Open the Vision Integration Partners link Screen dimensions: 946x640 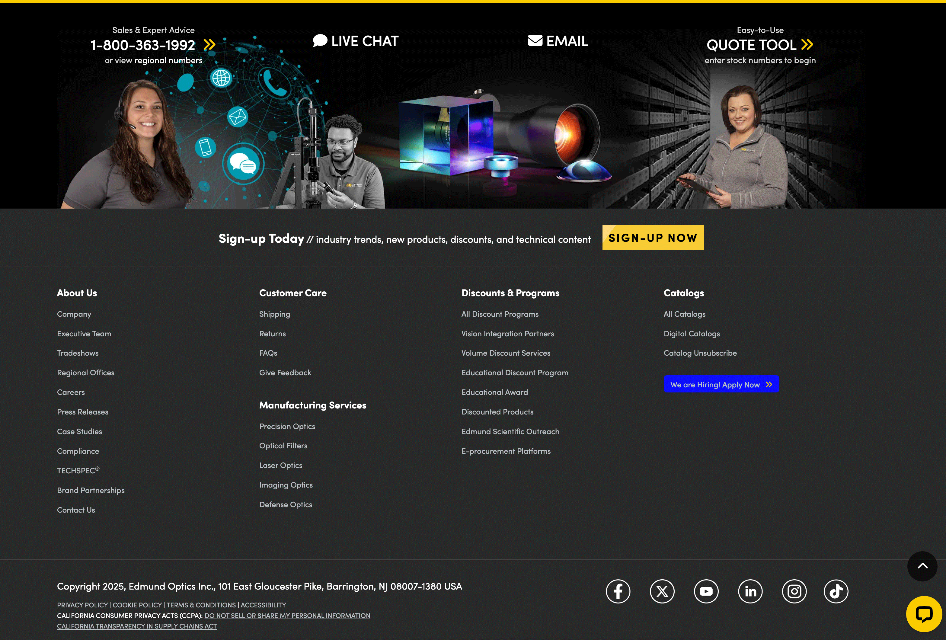(507, 334)
